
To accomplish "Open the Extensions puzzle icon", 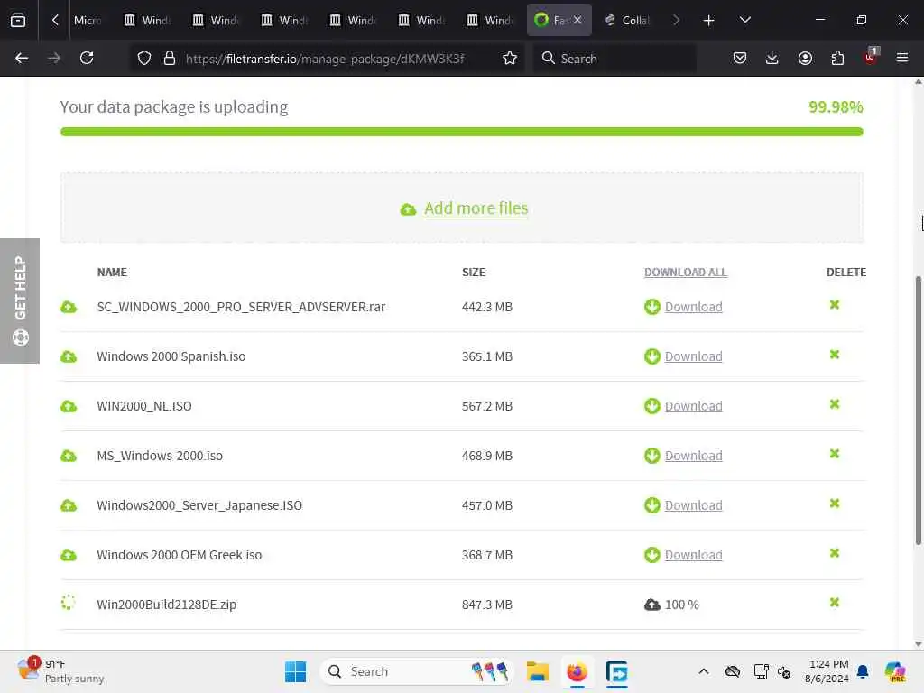I will 837,58.
